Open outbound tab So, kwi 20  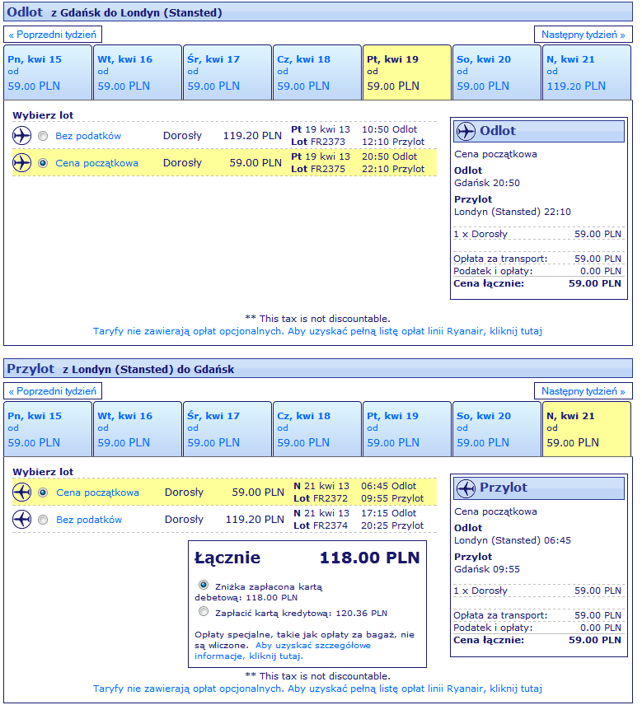497,72
